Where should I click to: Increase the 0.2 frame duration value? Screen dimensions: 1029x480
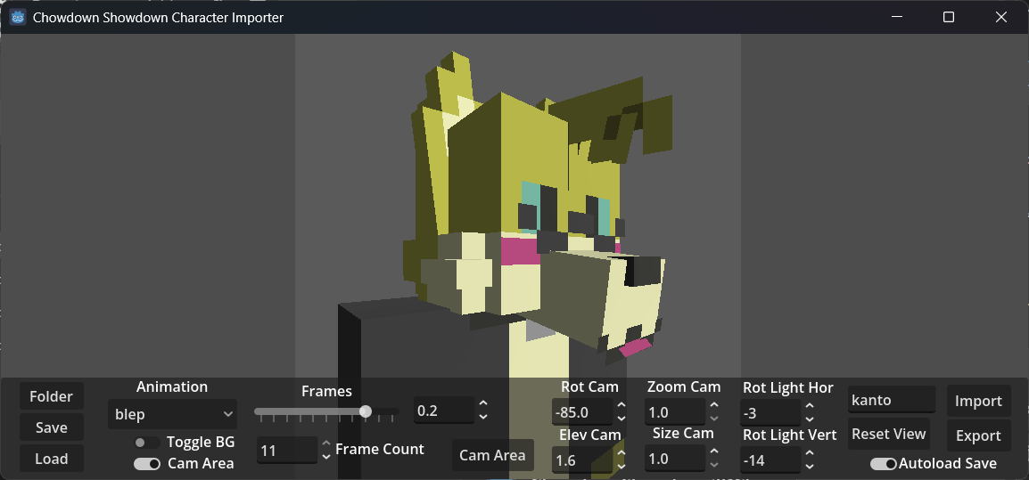pos(483,404)
